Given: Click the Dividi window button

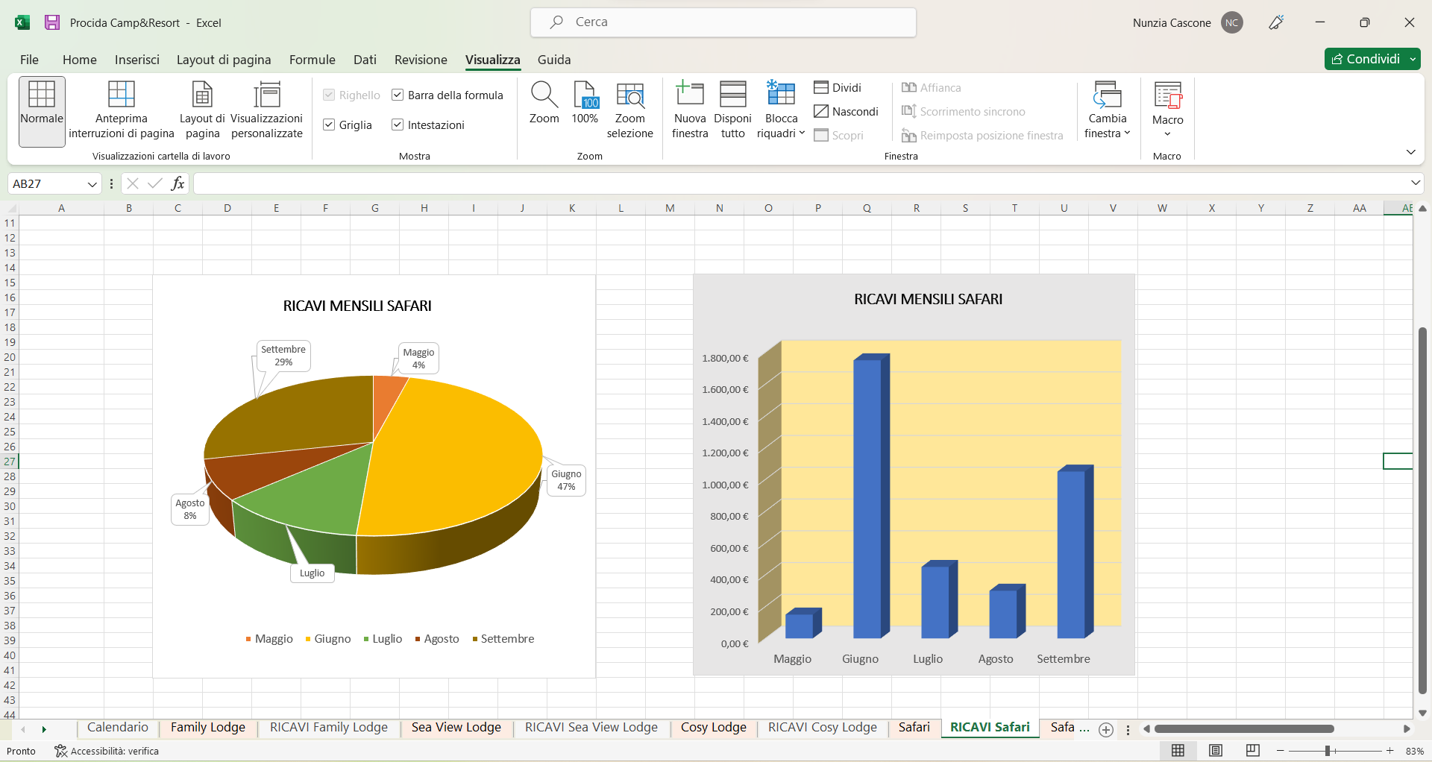Looking at the screenshot, I should [x=838, y=87].
